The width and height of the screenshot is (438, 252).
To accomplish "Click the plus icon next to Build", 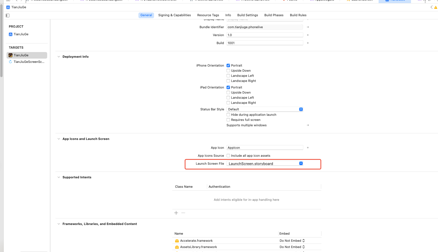I will pos(308,43).
